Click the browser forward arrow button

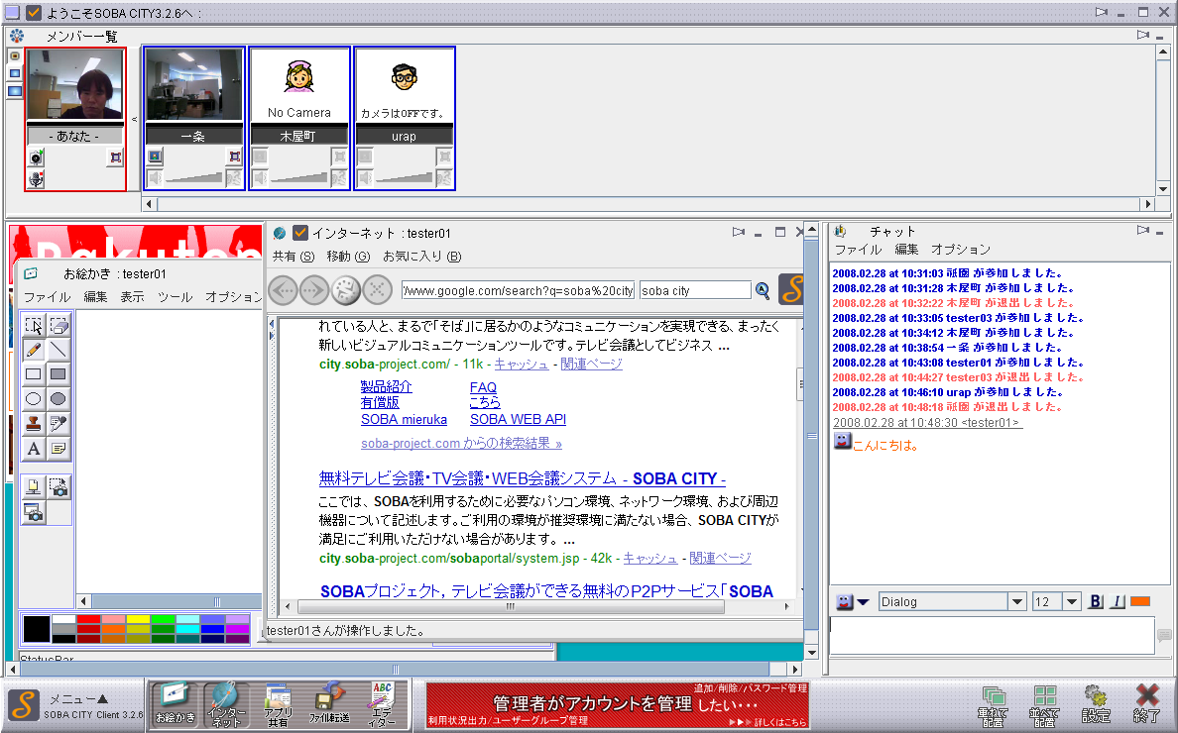[314, 289]
